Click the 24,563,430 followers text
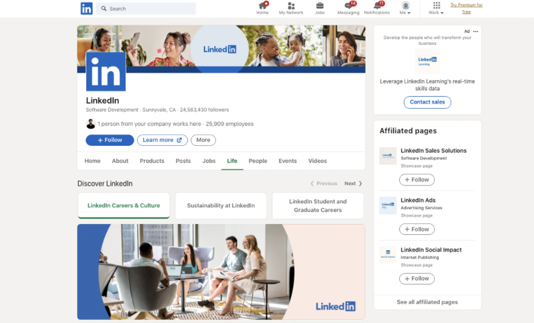 pos(204,110)
